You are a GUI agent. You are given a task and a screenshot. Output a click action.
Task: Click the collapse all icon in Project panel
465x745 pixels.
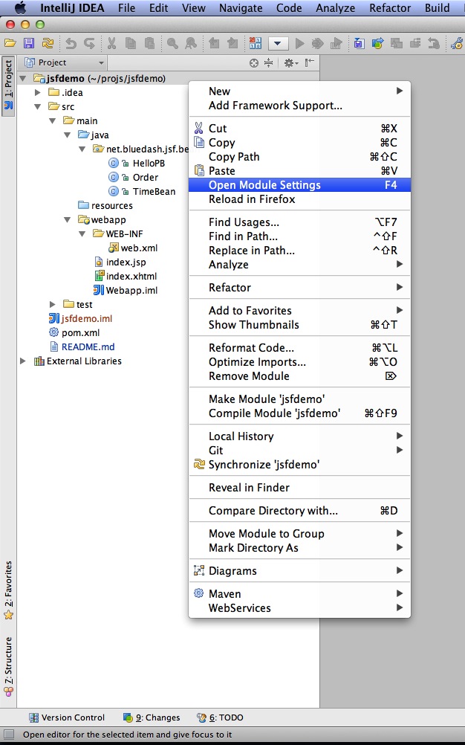pos(269,63)
